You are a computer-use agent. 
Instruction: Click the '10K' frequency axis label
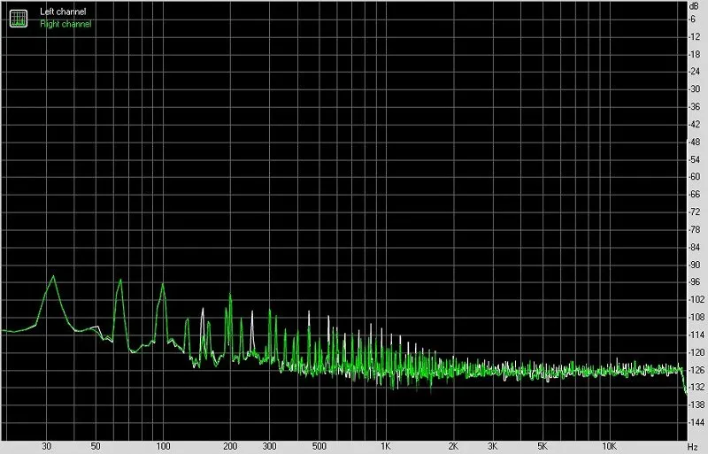point(609,446)
